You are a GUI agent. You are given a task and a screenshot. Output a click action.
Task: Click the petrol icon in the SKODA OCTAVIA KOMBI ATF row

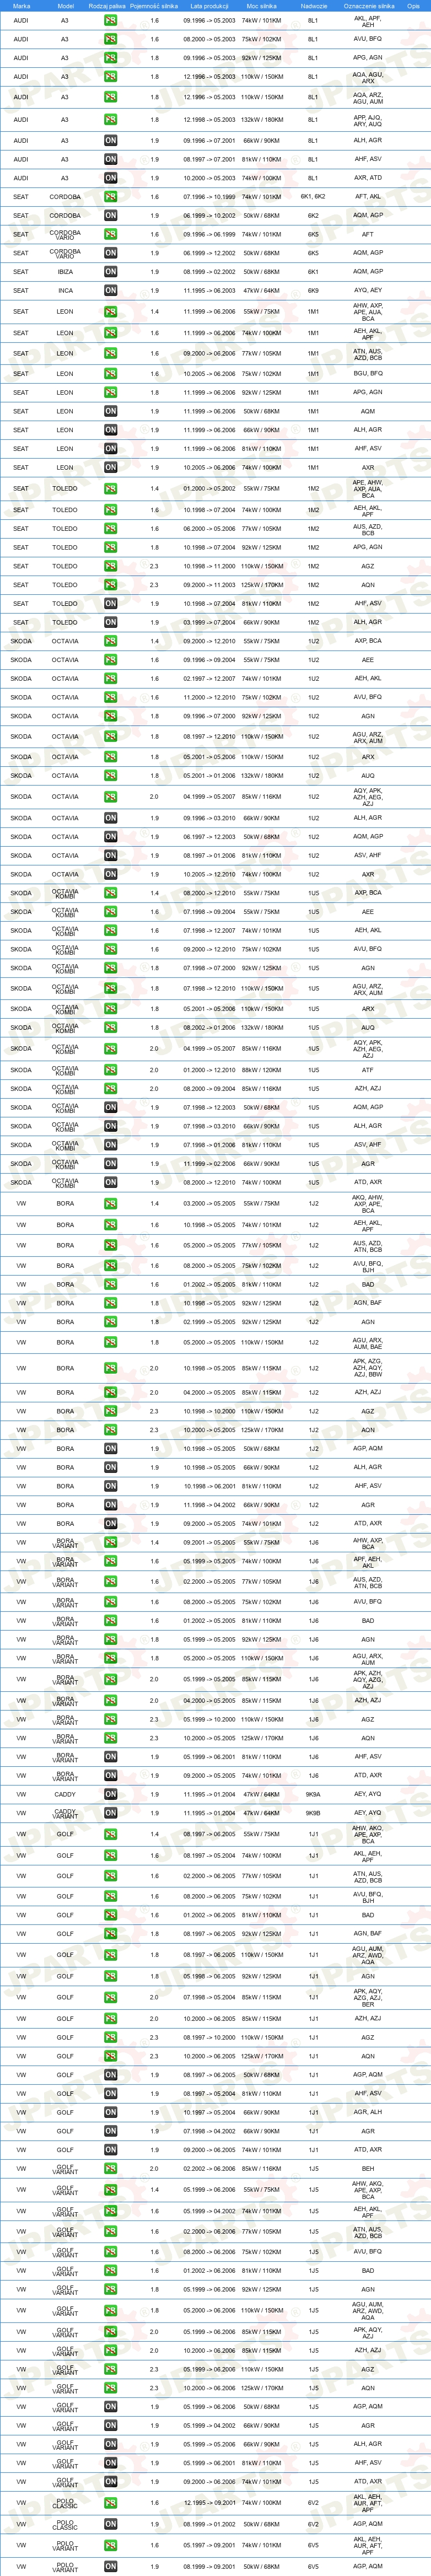tap(110, 1070)
